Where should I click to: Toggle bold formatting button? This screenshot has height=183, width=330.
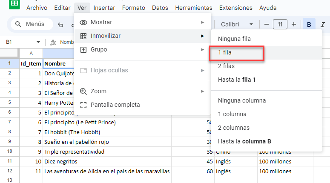[309, 24]
